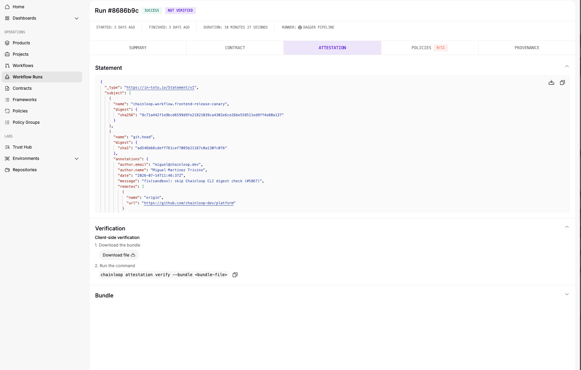Go to the Policies 9/11 tab

(429, 48)
